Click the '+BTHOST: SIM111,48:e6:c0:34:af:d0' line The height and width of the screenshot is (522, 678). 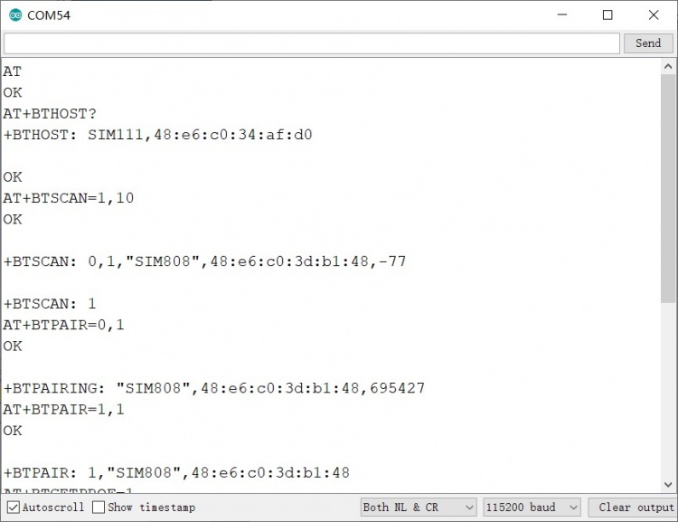pyautogui.click(x=158, y=135)
